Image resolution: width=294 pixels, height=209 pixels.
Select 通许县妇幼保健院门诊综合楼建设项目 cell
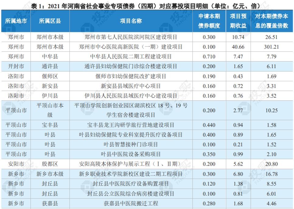(131, 66)
